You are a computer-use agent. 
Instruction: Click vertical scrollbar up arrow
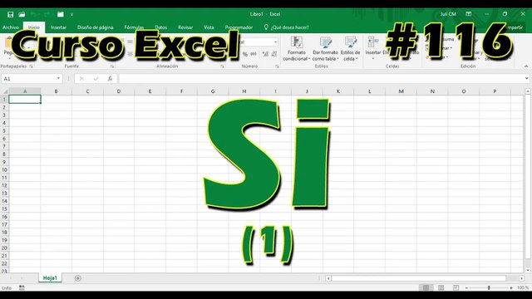(528, 91)
